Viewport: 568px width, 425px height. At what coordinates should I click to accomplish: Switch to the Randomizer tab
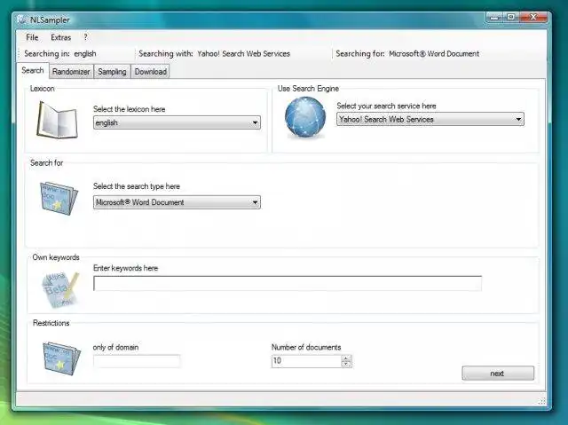click(71, 71)
